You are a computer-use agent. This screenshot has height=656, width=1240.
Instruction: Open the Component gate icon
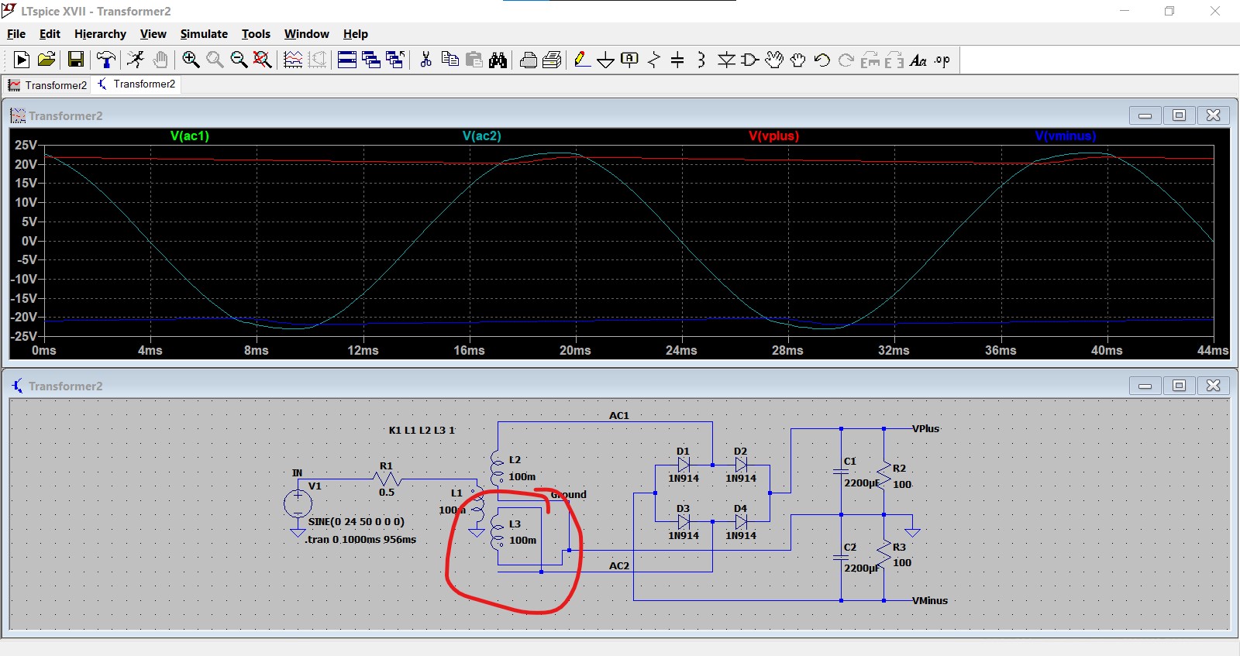749,60
